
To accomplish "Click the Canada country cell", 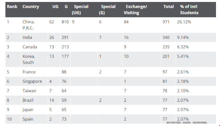I will [30, 47].
